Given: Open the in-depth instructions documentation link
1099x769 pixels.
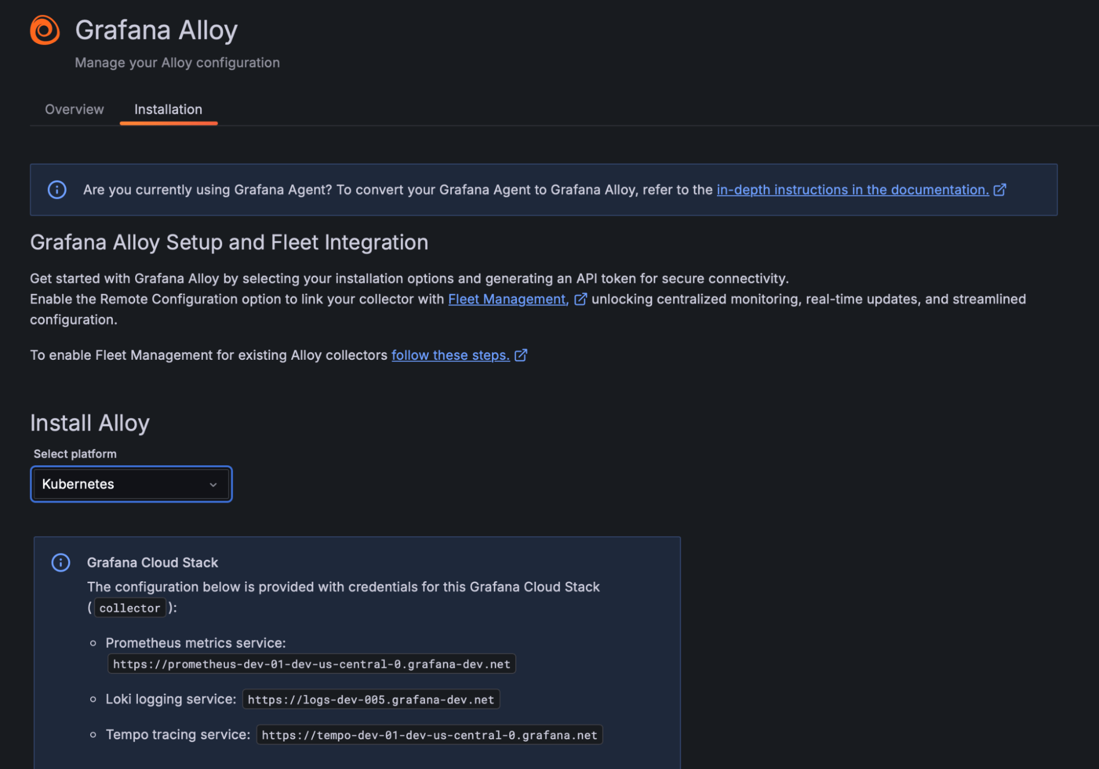Looking at the screenshot, I should coord(852,190).
